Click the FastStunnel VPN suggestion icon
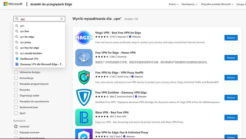This screenshot has height=139, width=246. 17,59
